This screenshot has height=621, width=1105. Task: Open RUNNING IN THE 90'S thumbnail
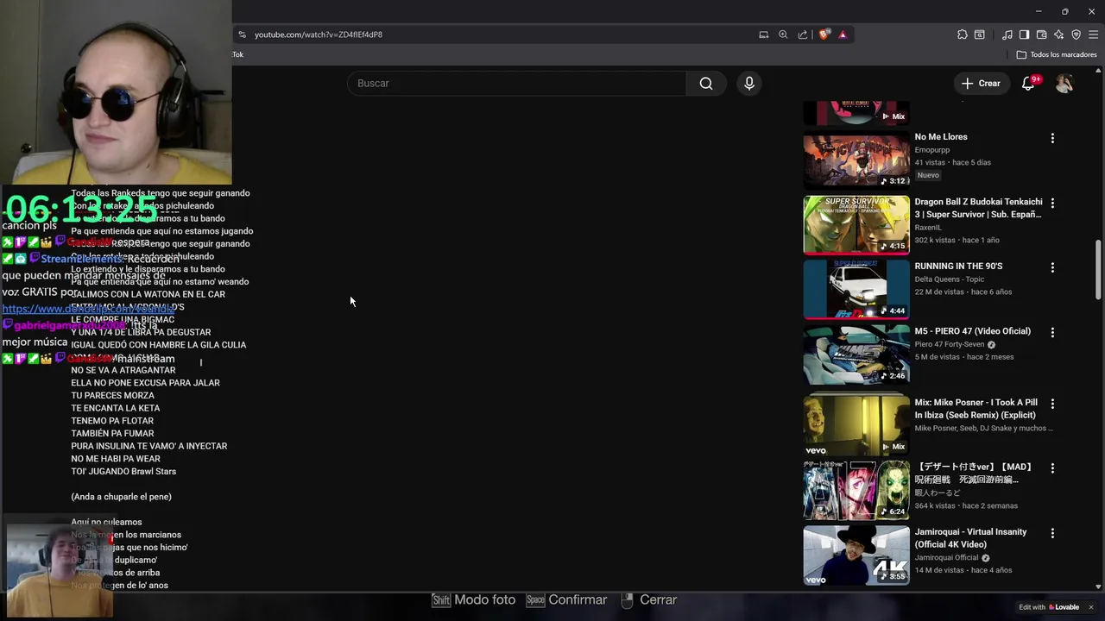click(x=856, y=290)
